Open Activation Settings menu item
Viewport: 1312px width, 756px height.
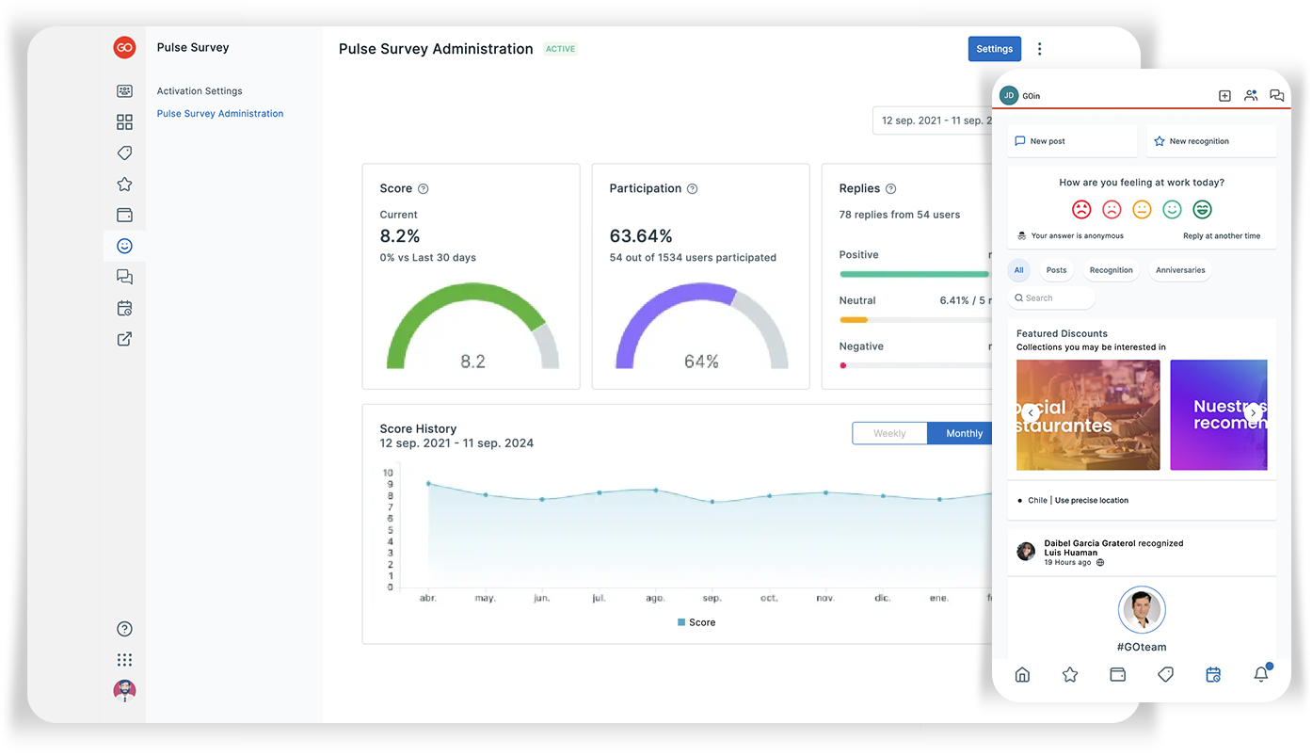[200, 91]
